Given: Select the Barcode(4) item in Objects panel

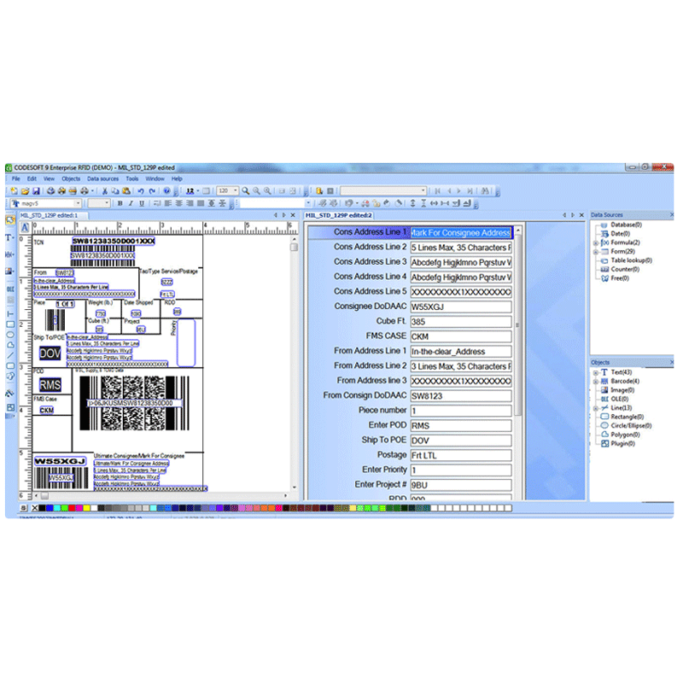Looking at the screenshot, I should [x=626, y=381].
